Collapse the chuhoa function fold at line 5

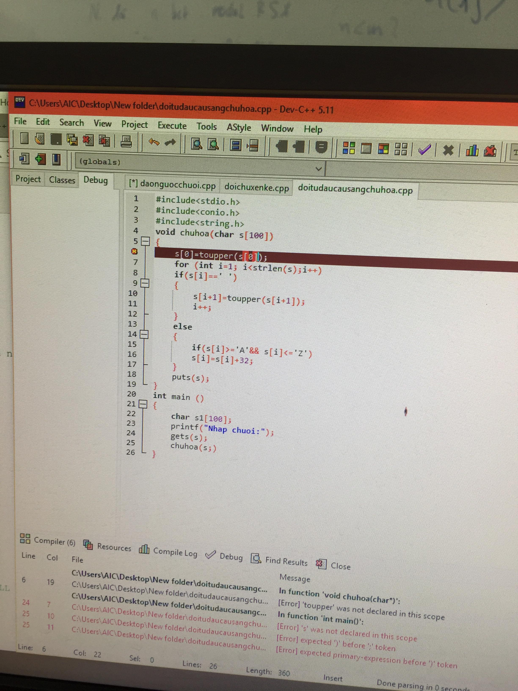[x=146, y=241]
